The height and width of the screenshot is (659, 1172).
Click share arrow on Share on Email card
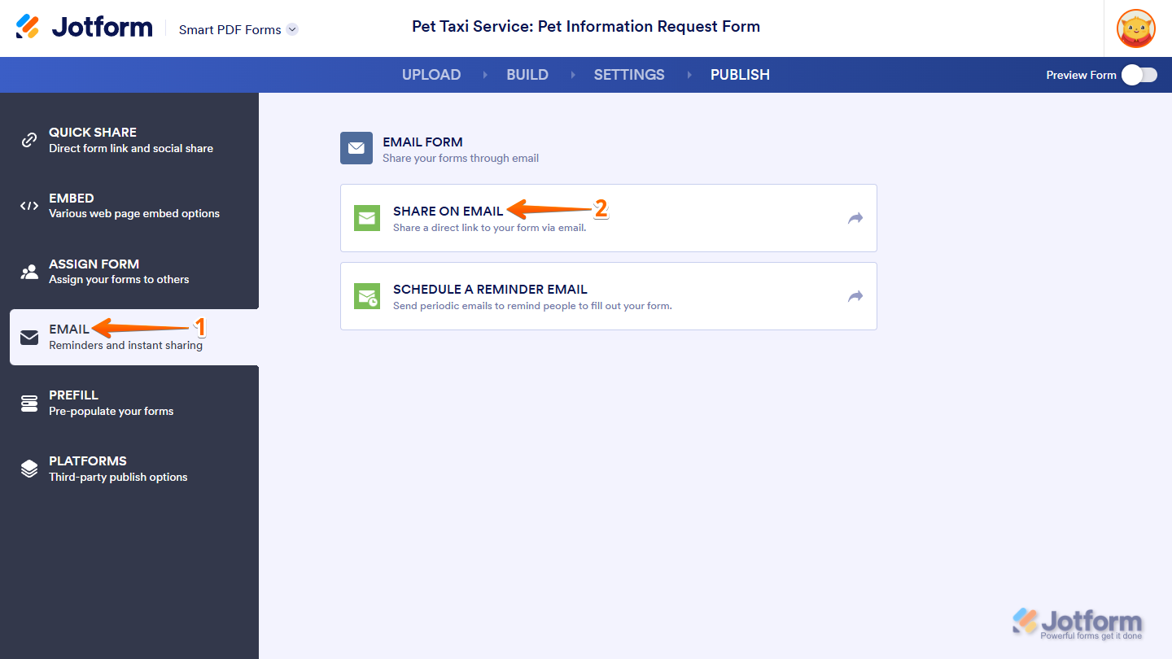(855, 218)
